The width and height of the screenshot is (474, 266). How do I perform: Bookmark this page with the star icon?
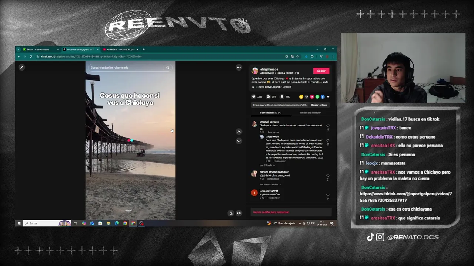pos(297,57)
